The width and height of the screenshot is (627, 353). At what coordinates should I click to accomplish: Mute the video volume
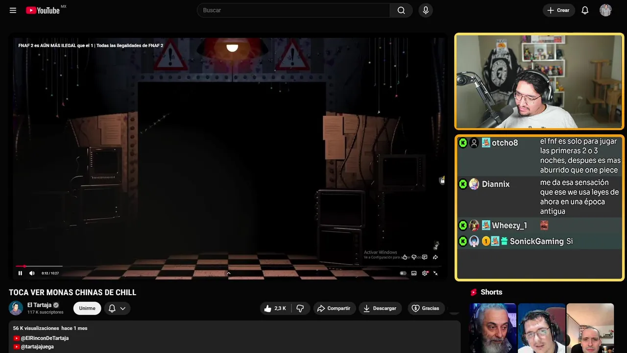pyautogui.click(x=32, y=273)
